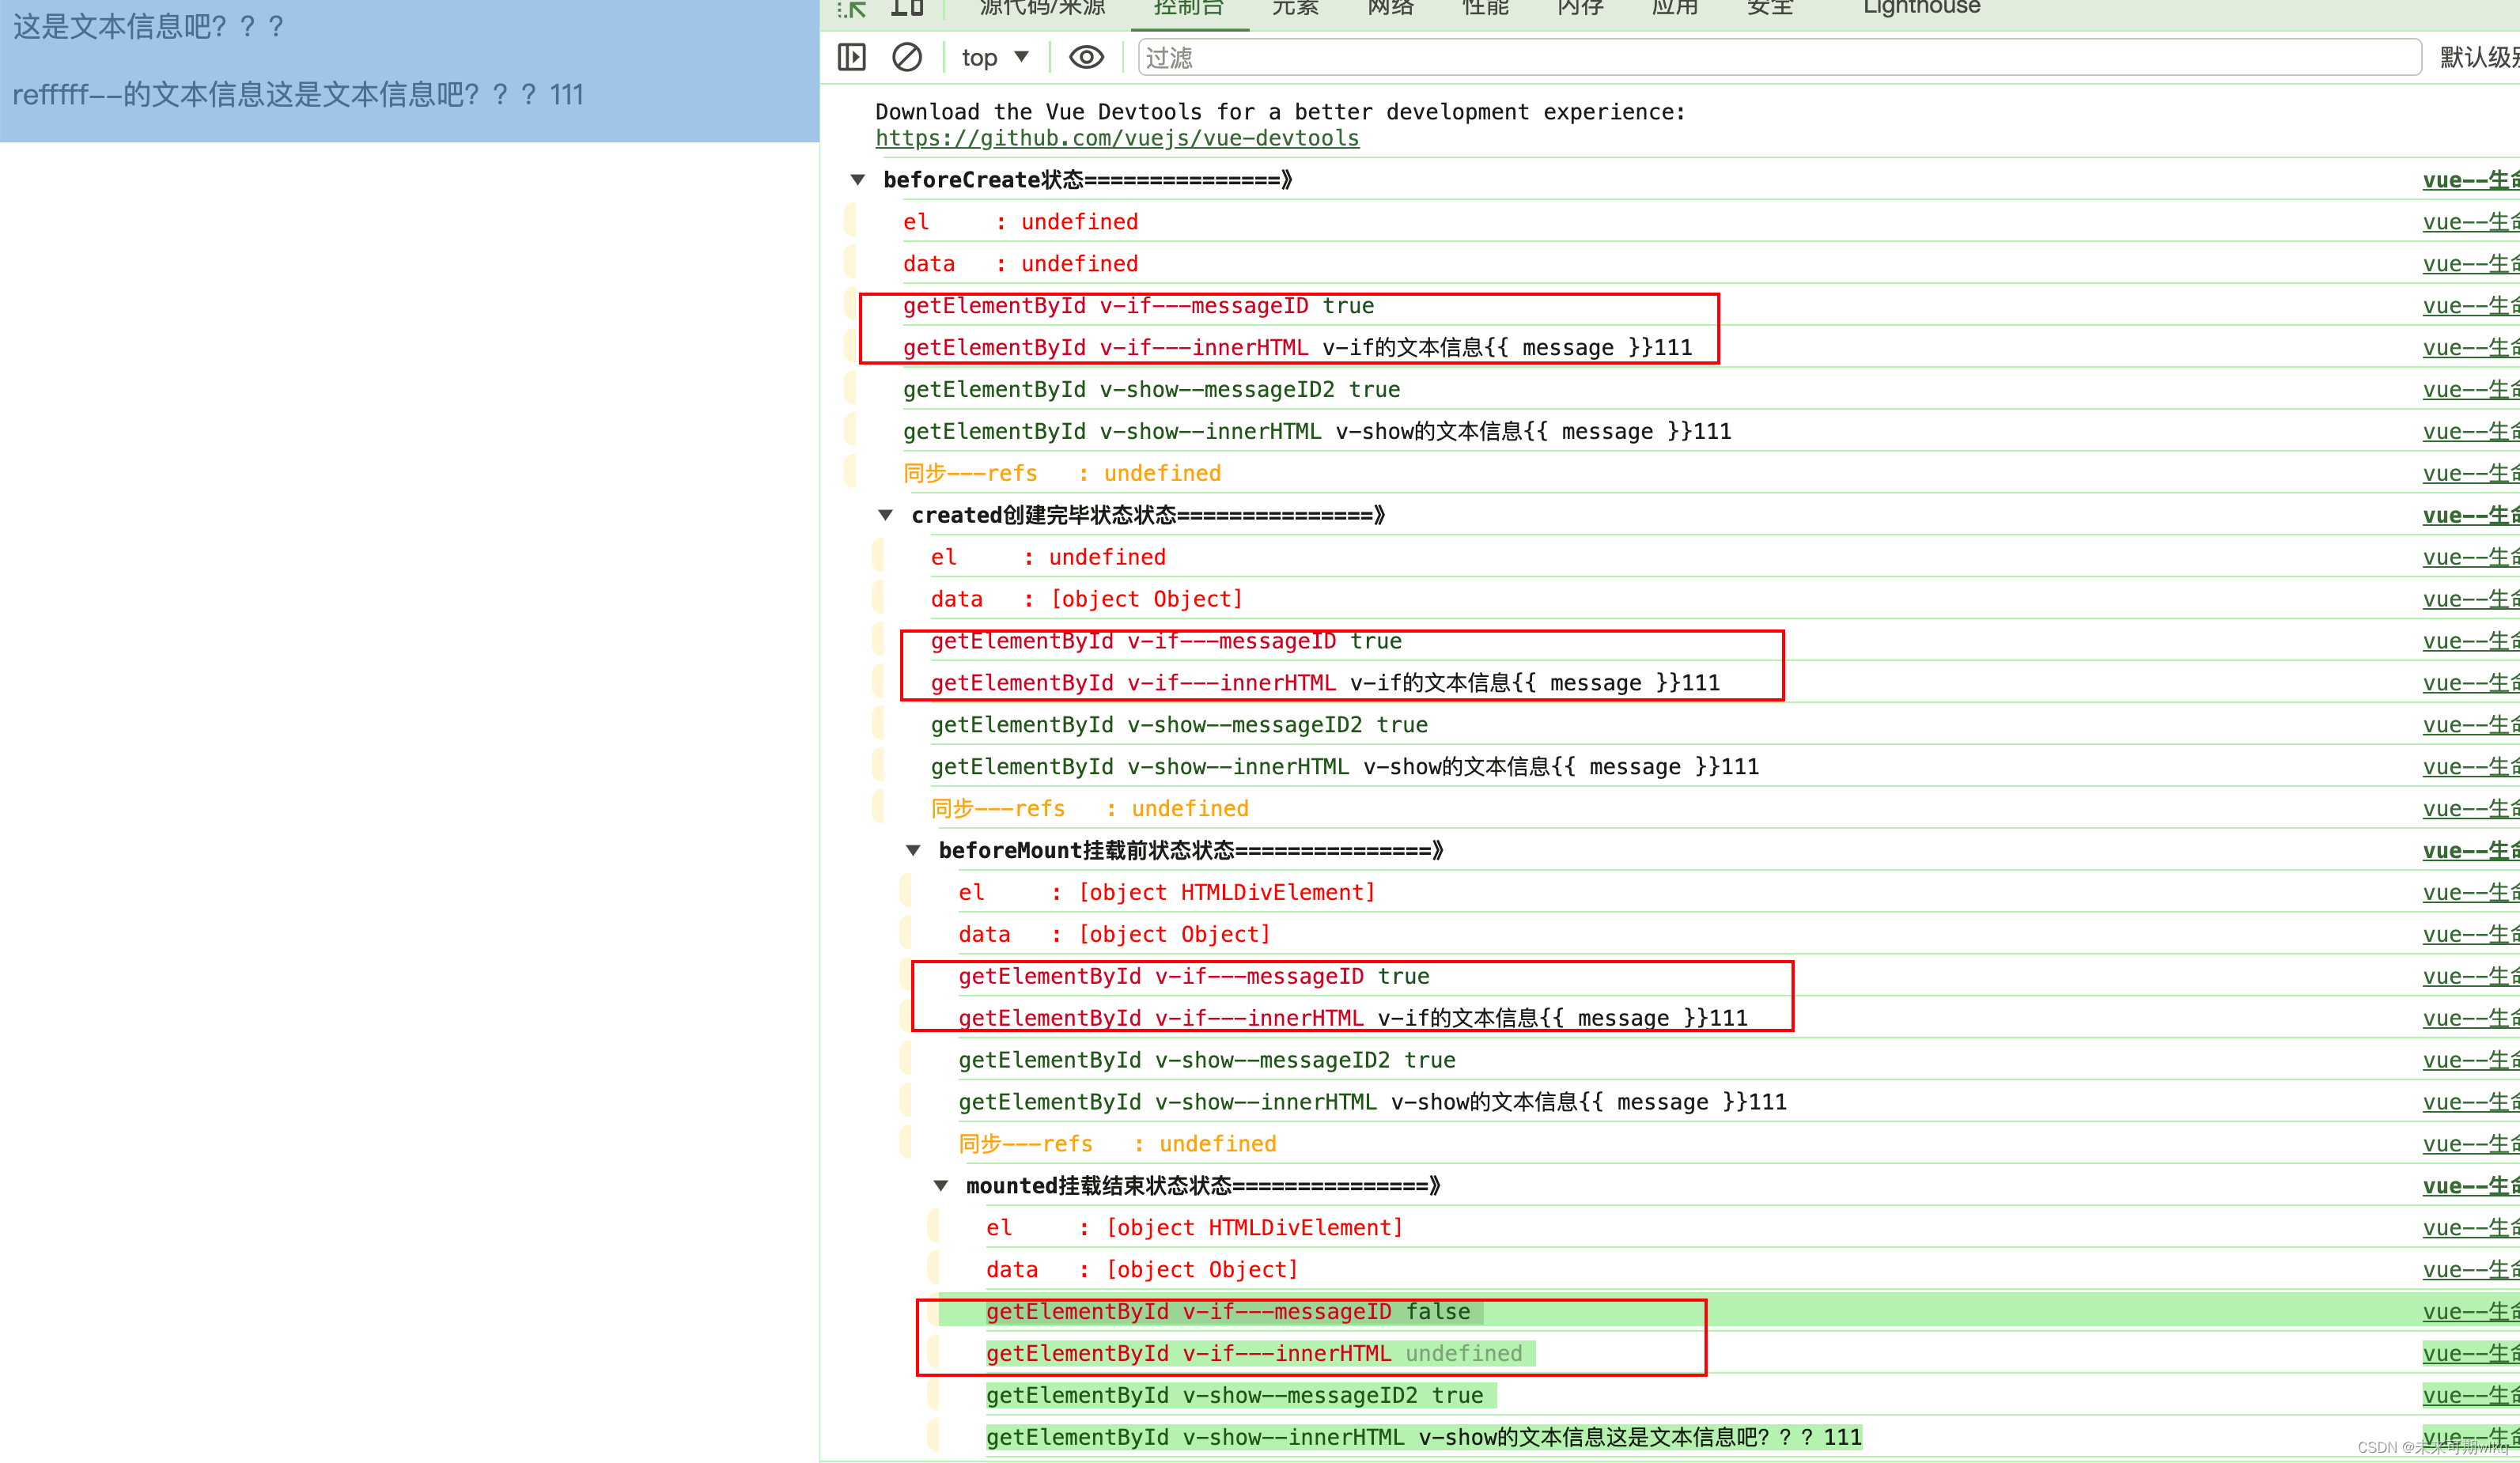This screenshot has height=1463, width=2520.
Task: Open source link on 'data : [object Object]' under mounted
Action: [x=2469, y=1269]
